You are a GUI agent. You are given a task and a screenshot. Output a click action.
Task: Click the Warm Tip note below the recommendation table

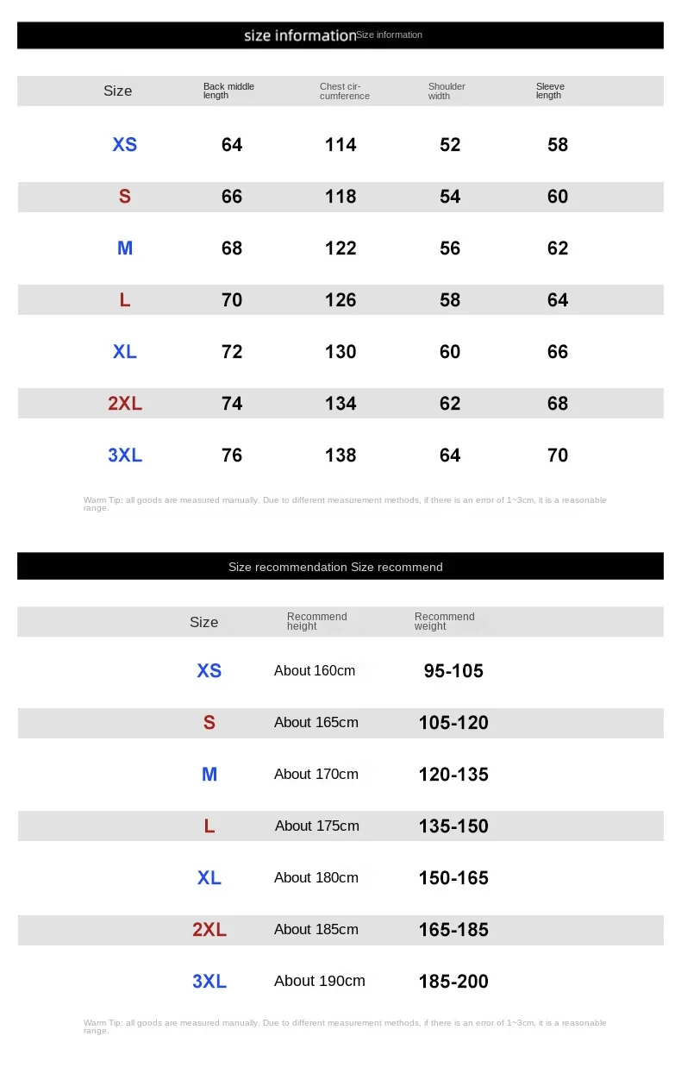345,1027
